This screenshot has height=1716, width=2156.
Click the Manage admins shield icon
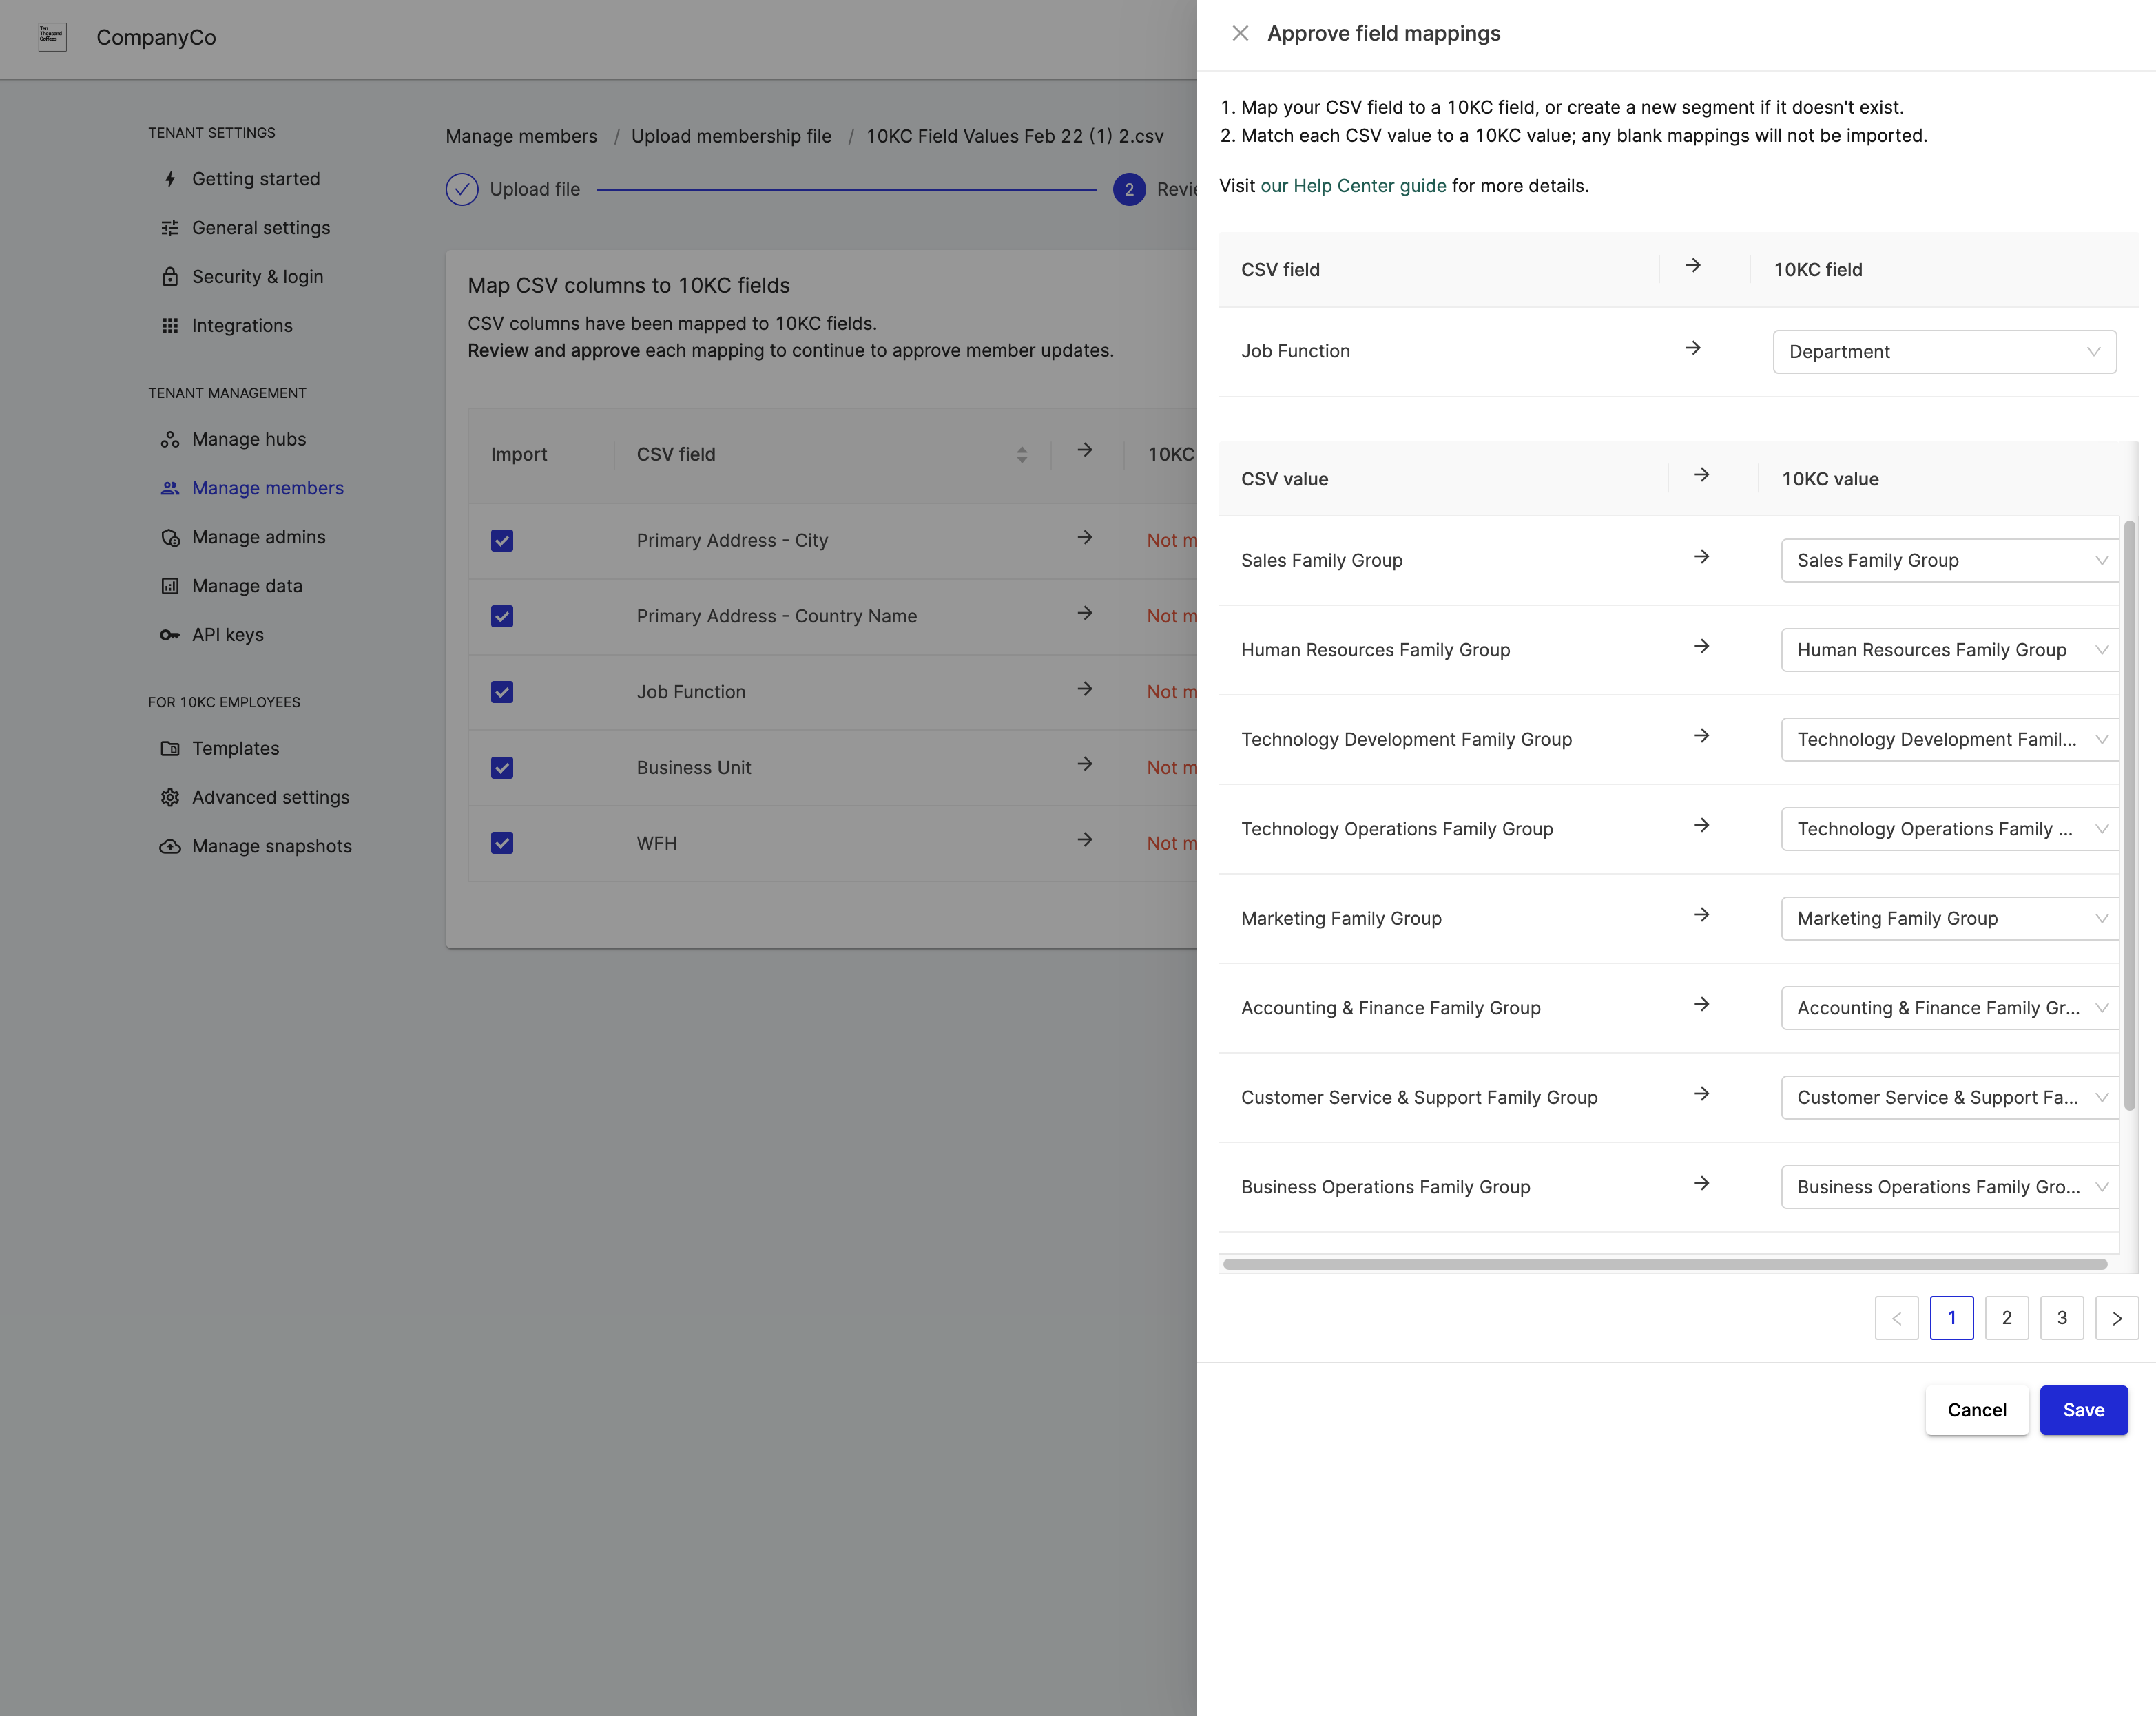(170, 538)
